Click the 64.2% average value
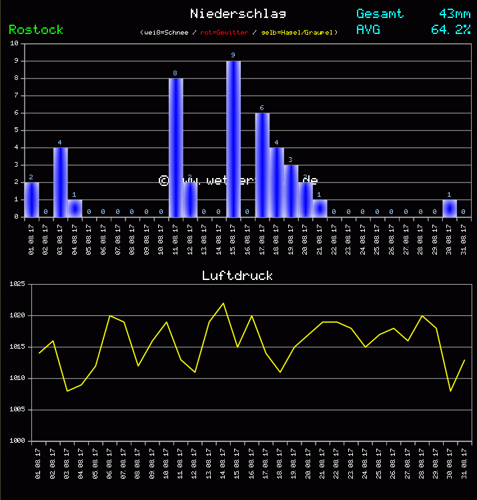477x500 pixels. pos(450,30)
